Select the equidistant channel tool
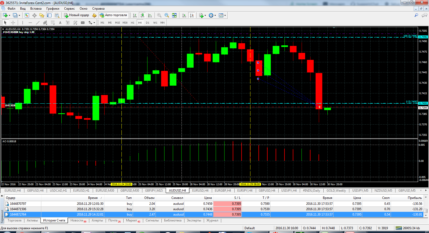 [45, 23]
